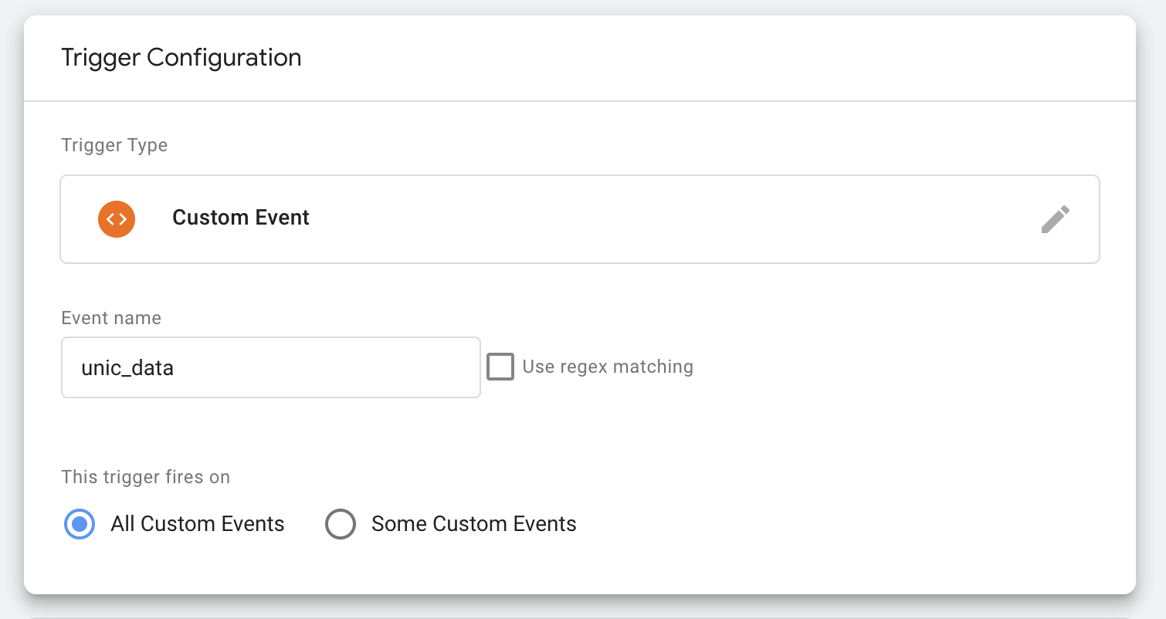This screenshot has width=1166, height=619.
Task: Click the Trigger Type section label
Action: (x=114, y=145)
